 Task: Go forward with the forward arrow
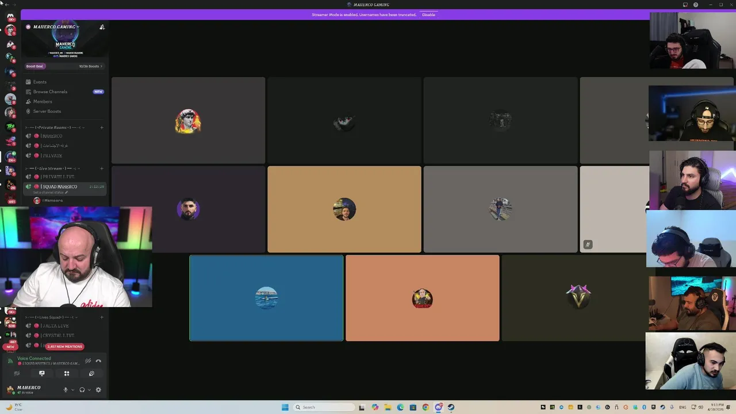(x=14, y=5)
